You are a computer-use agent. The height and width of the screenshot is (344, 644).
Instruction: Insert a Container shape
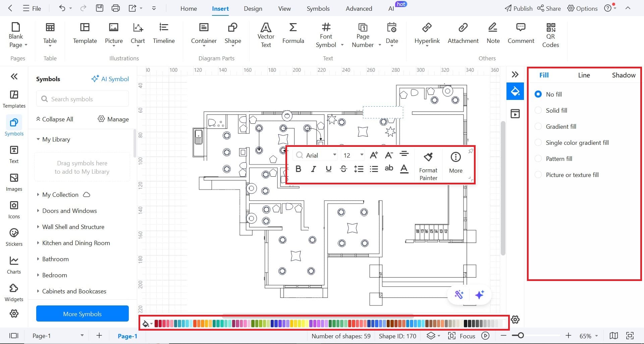click(x=204, y=34)
